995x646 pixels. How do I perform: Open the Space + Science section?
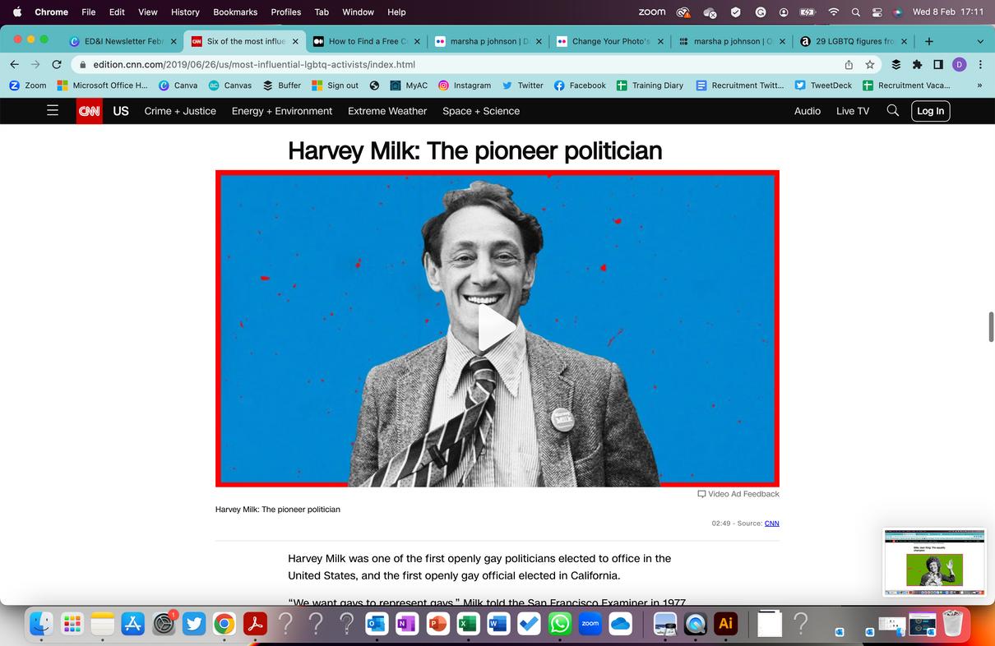[481, 111]
